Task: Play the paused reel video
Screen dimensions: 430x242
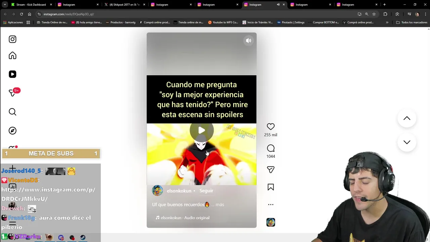Action: pyautogui.click(x=201, y=130)
